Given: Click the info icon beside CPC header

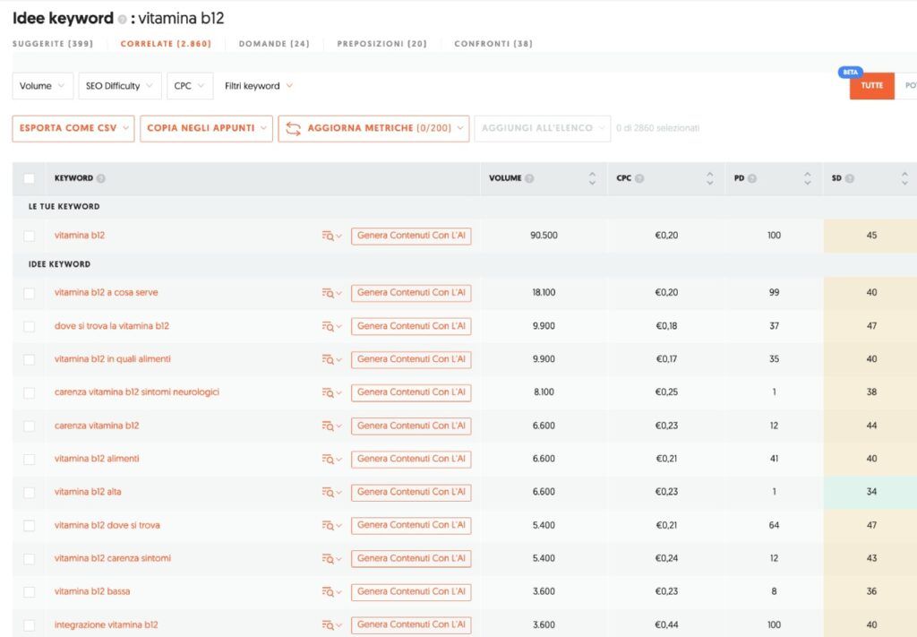Looking at the screenshot, I should [x=639, y=178].
